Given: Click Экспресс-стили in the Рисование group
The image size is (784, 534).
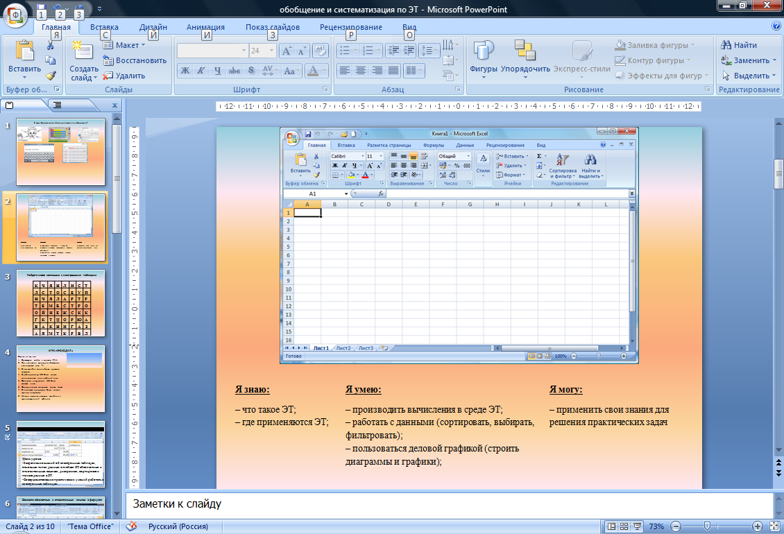Looking at the screenshot, I should tap(582, 59).
